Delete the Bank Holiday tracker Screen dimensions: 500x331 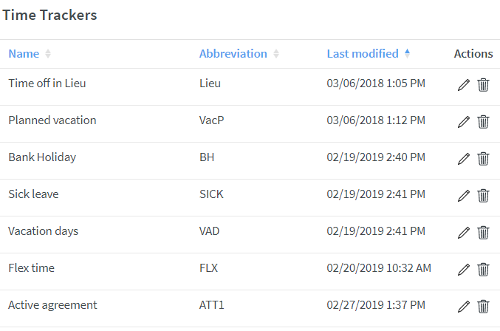pyautogui.click(x=483, y=159)
